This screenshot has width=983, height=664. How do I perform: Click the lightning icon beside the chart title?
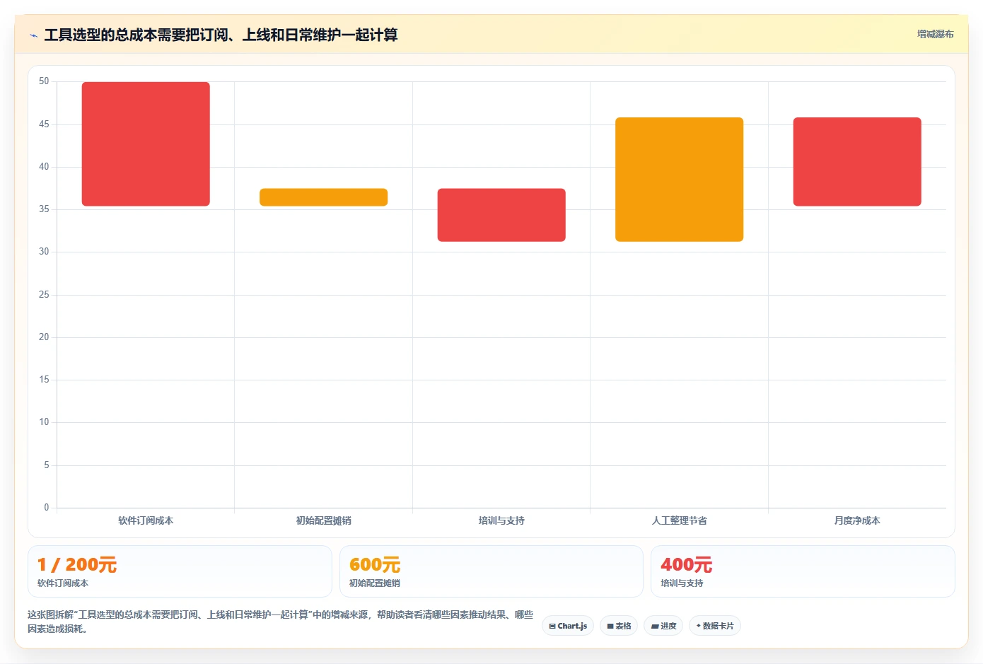33,35
